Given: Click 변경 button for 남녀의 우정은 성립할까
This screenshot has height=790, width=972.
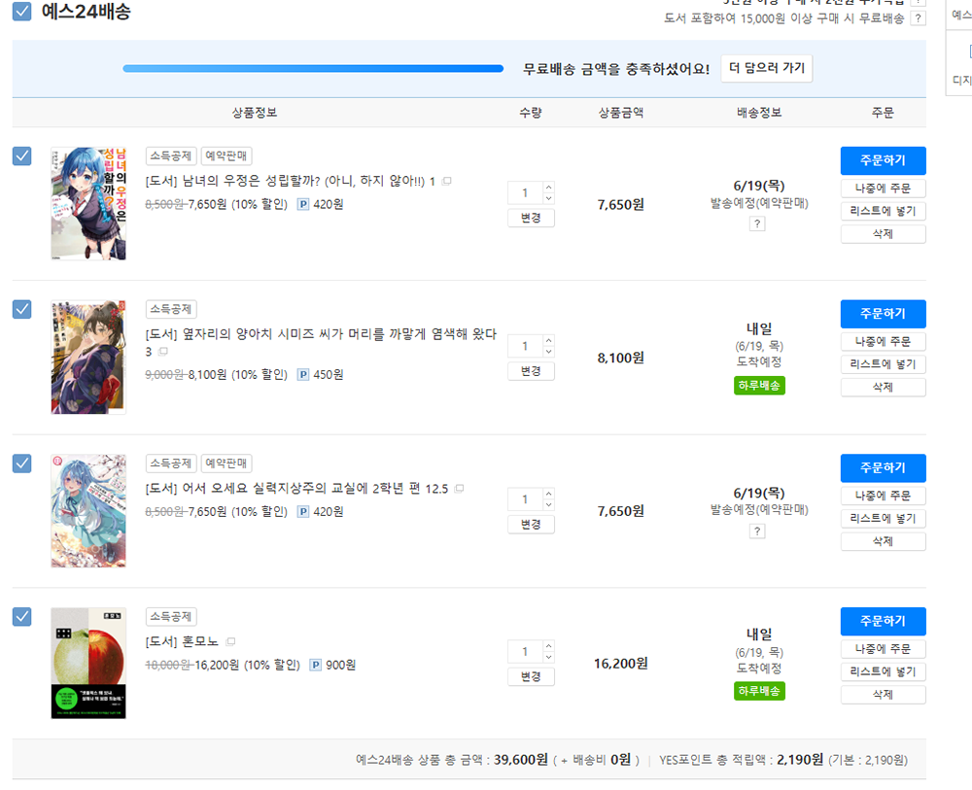Looking at the screenshot, I should pos(531,218).
